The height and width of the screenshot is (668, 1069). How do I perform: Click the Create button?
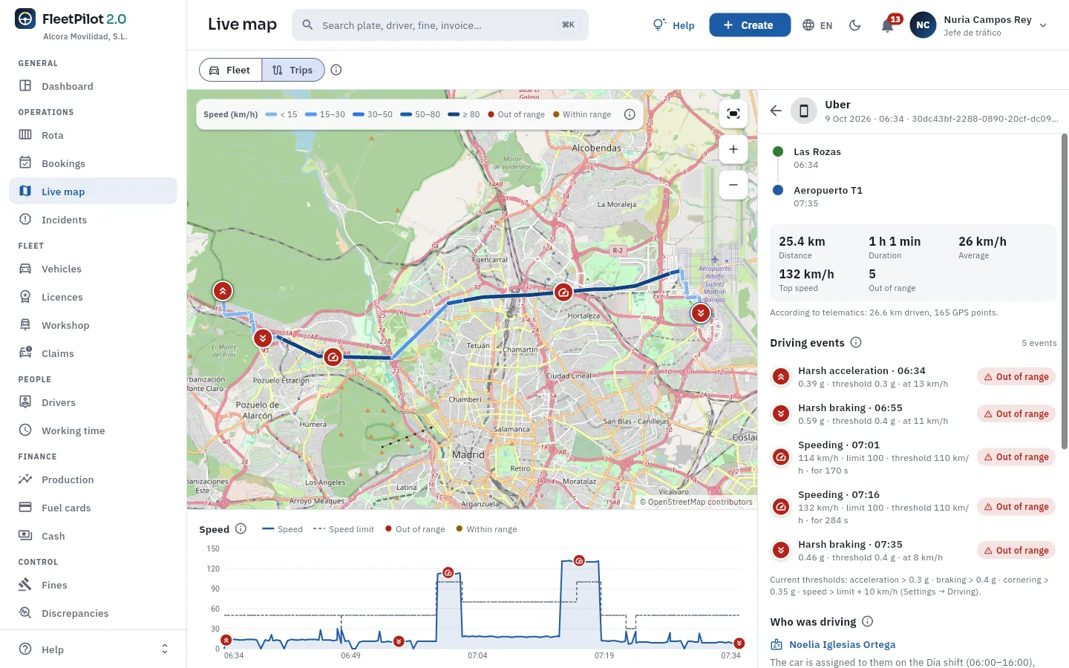pos(750,25)
